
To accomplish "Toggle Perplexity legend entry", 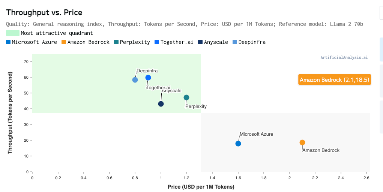I will [x=132, y=42].
